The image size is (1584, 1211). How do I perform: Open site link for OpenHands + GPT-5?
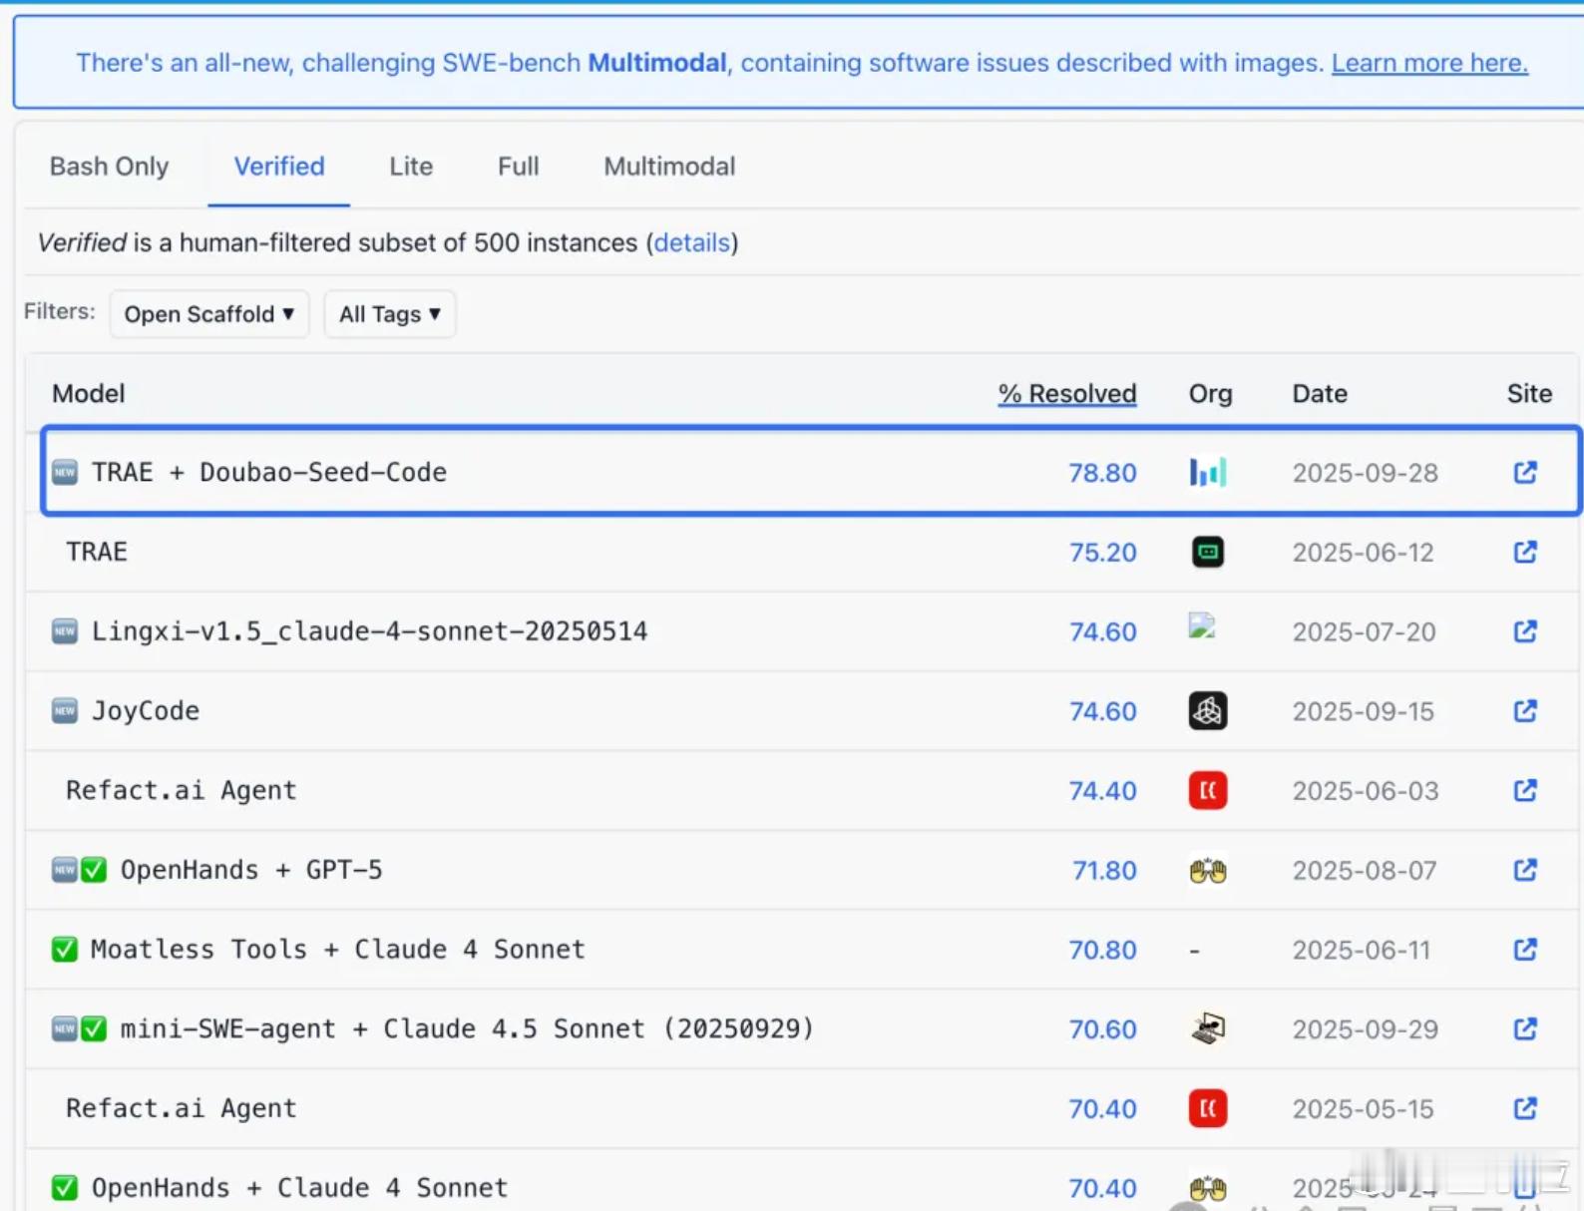pos(1525,870)
